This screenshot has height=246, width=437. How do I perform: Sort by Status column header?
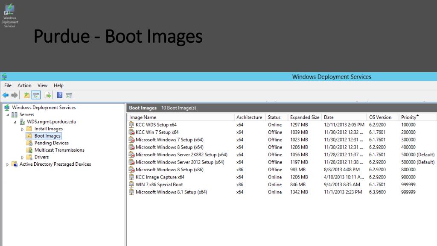(277, 117)
